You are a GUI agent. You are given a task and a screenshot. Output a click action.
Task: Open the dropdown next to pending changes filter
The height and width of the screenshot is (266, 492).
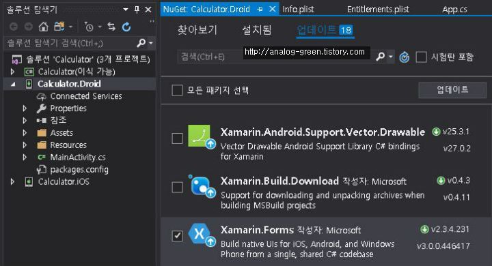coord(100,27)
